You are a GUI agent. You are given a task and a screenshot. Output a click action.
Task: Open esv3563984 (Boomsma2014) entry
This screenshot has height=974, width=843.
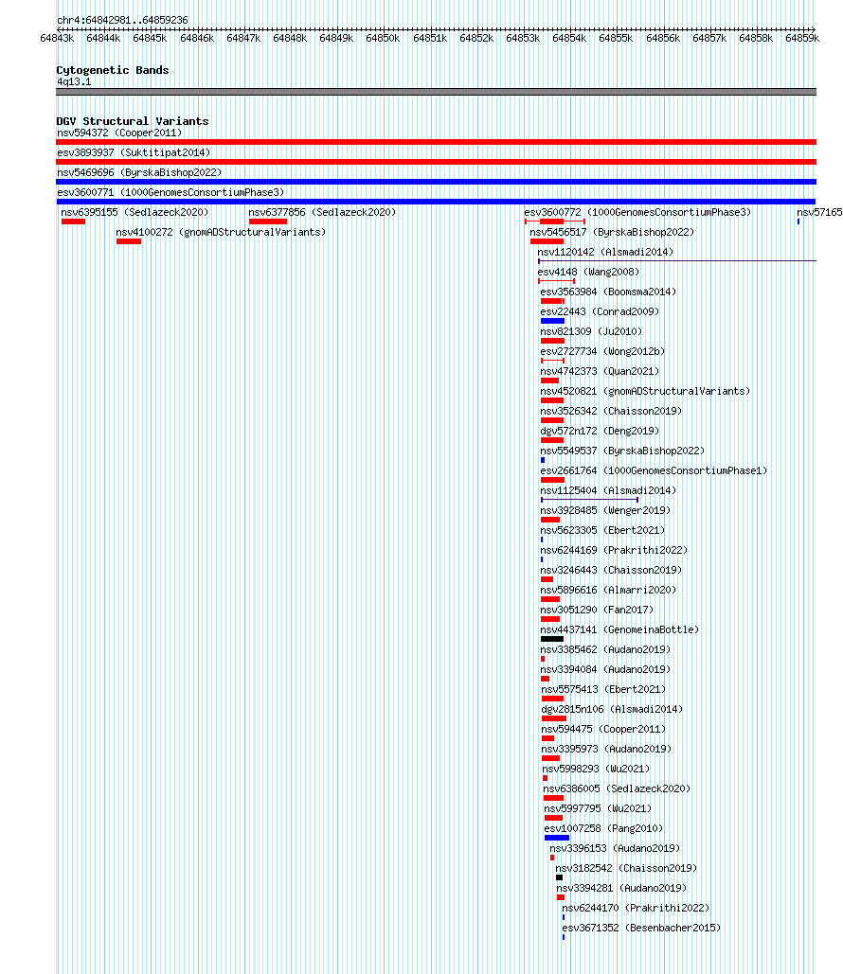[x=608, y=292]
